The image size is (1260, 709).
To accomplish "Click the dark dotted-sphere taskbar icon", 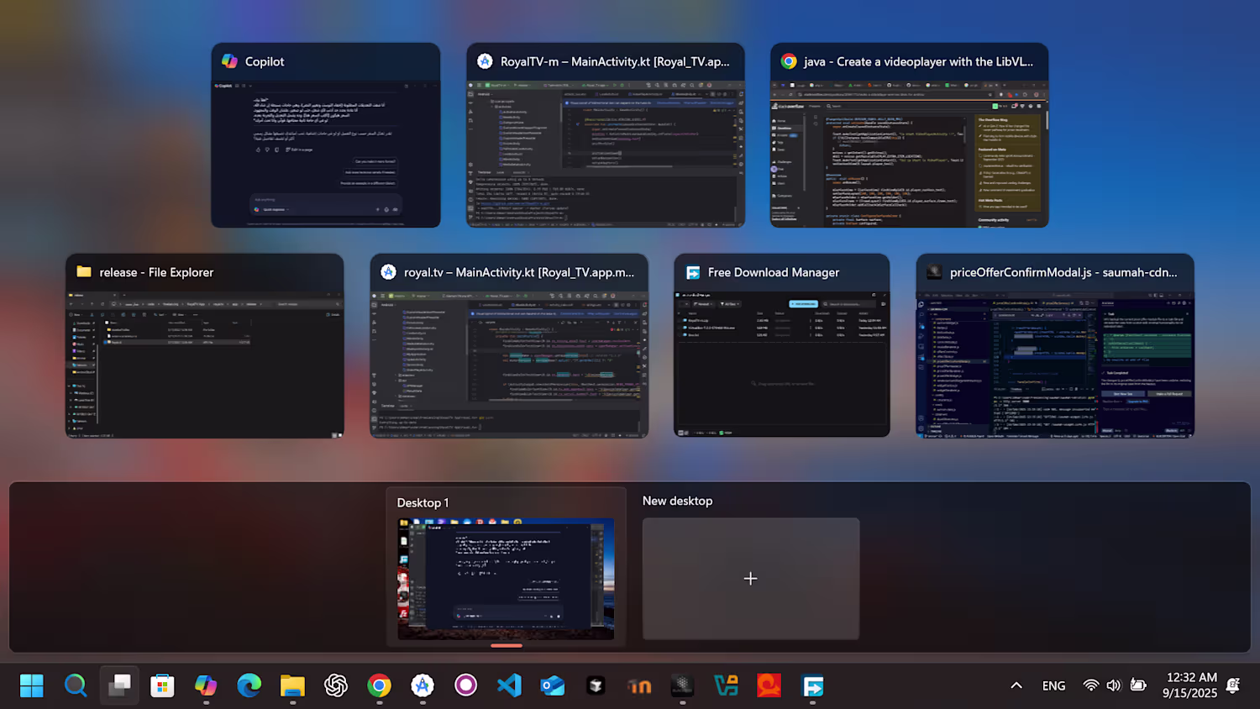I will click(x=682, y=685).
